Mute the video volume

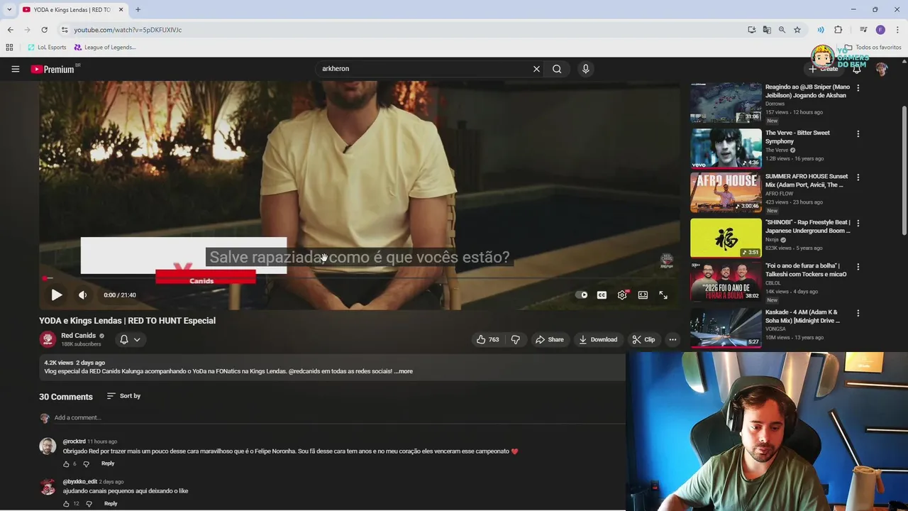click(82, 295)
